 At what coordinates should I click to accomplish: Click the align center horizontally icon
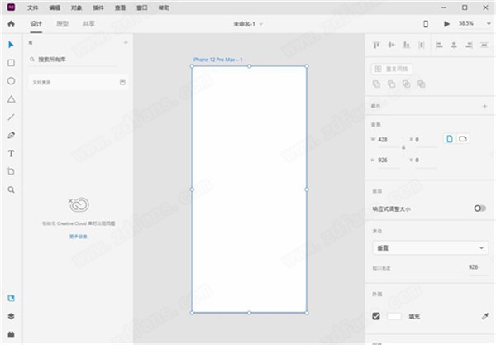tap(454, 45)
